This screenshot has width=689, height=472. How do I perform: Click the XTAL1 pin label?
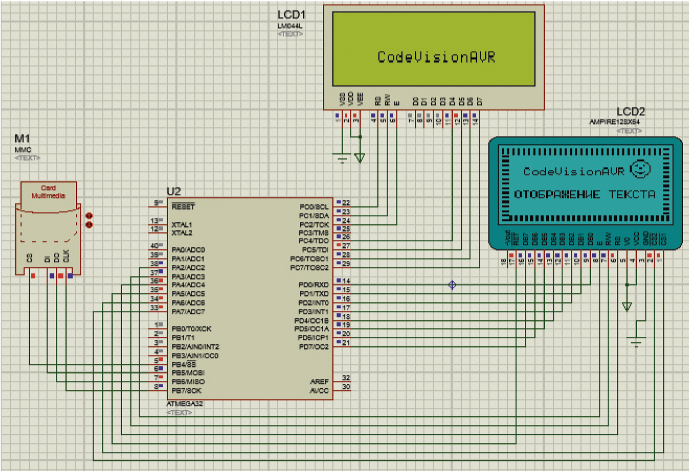click(182, 225)
